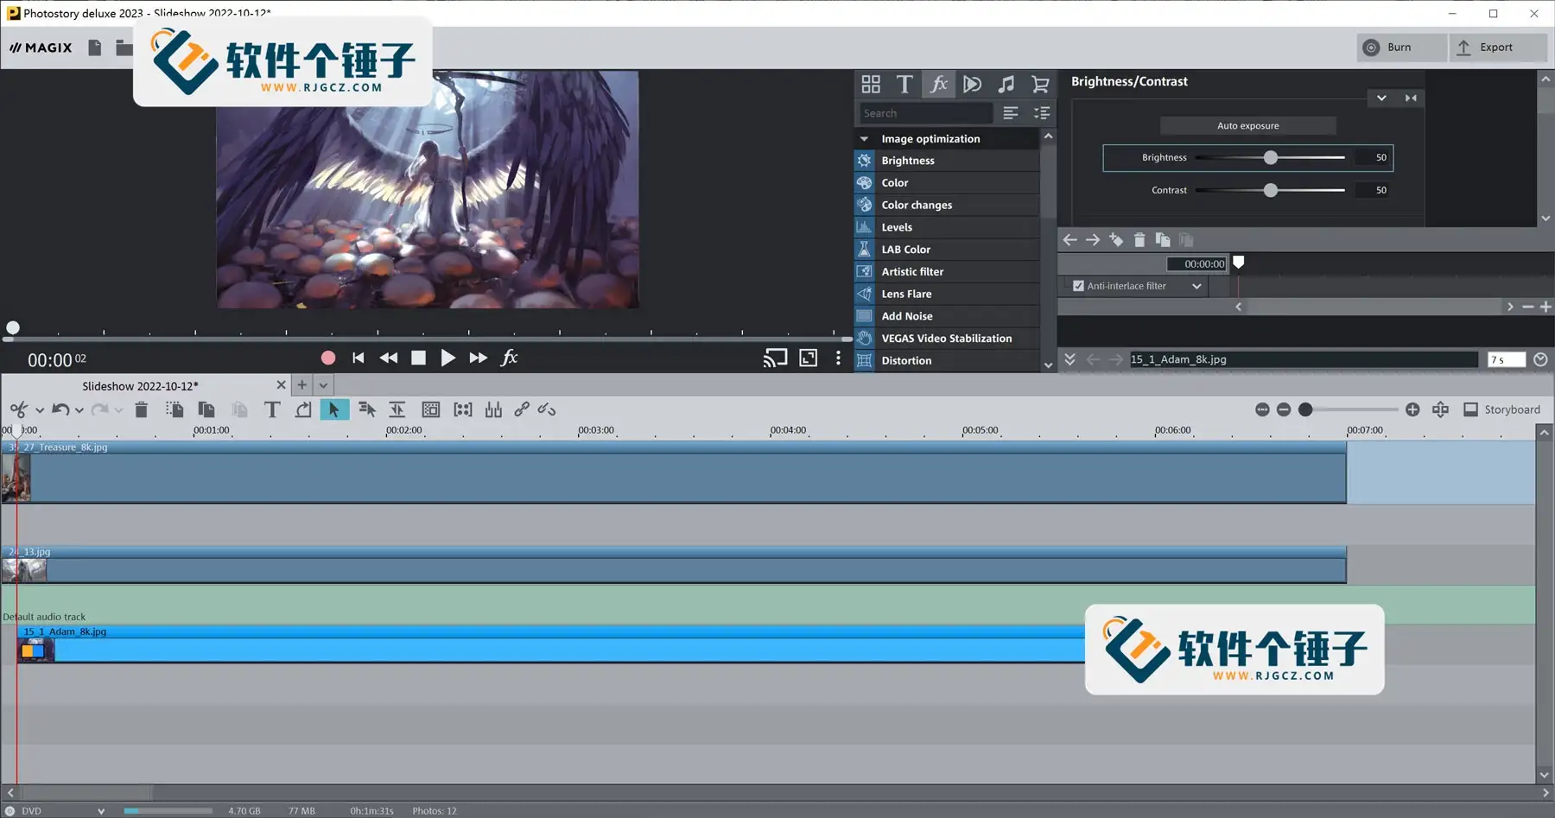The image size is (1555, 818).
Task: Open the DVD disc type dropdown
Action: coord(101,811)
